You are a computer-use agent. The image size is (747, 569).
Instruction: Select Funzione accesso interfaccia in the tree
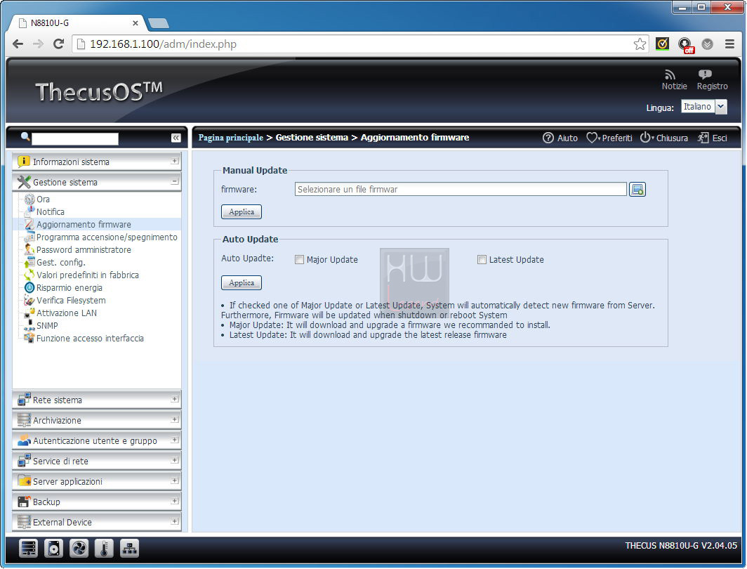90,339
